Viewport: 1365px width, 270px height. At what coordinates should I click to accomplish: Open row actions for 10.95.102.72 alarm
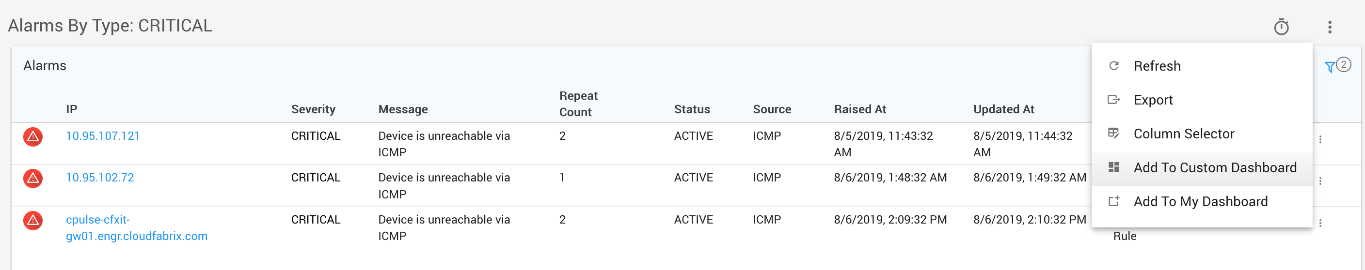(1320, 181)
